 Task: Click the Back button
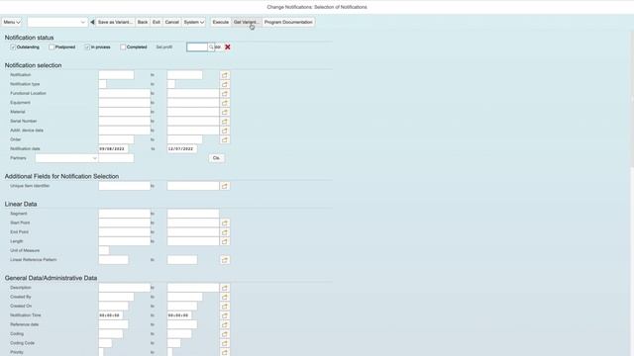[x=143, y=22]
